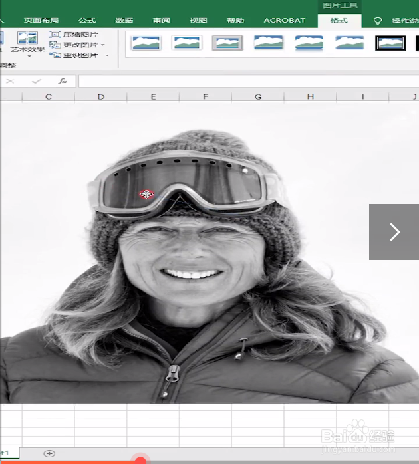
Task: Apply the first picture style, simple frame
Action: click(x=146, y=43)
